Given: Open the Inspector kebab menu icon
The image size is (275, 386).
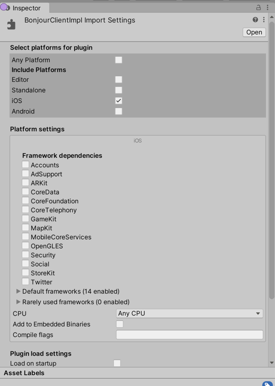Looking at the screenshot, I should (267, 8).
